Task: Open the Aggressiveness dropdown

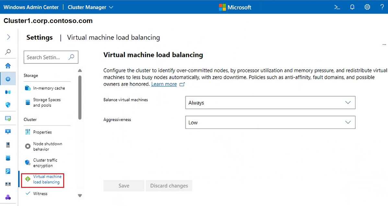Action: click(x=270, y=122)
